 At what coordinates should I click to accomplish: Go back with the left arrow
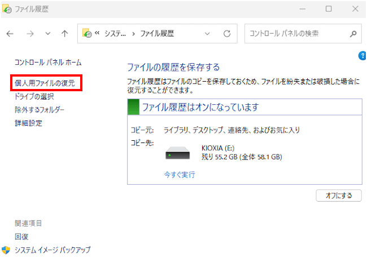click(10, 34)
